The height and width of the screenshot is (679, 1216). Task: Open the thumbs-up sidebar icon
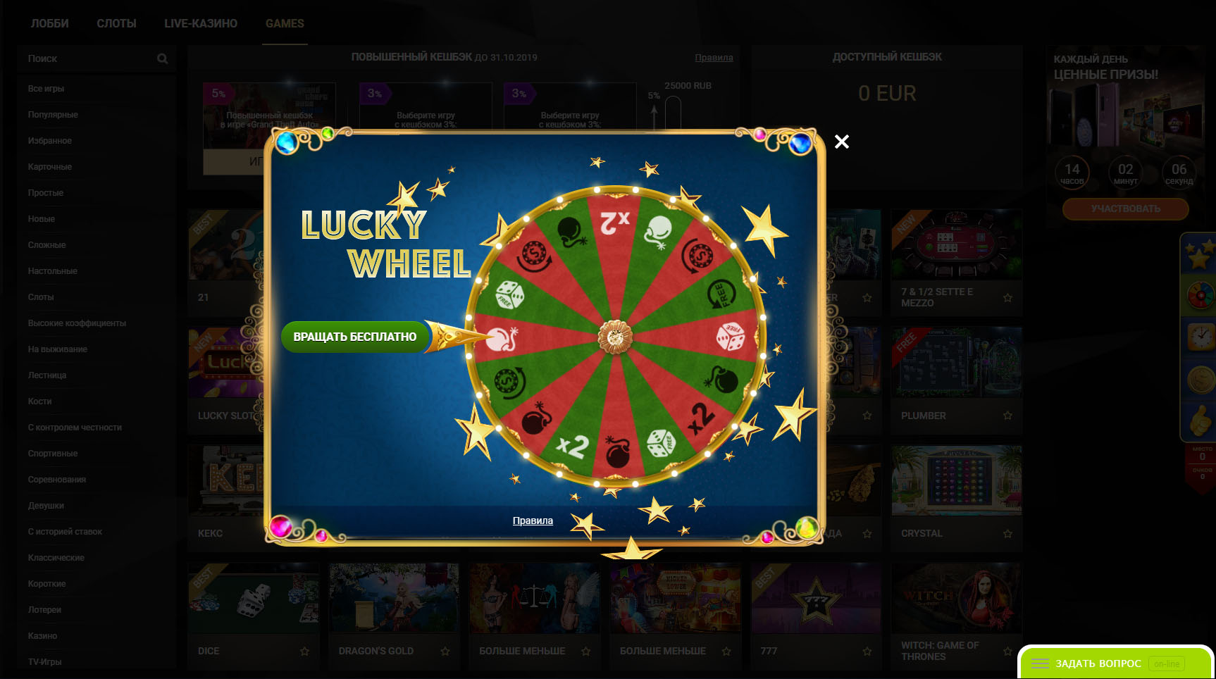pyautogui.click(x=1199, y=421)
